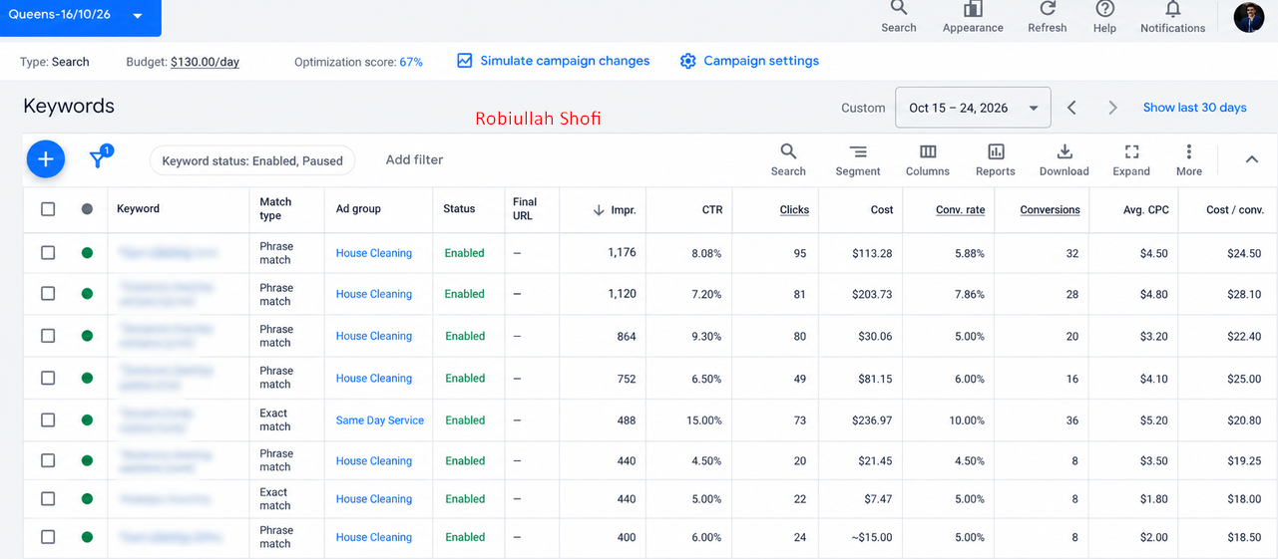
Task: Sort by the Conv. rate column header
Action: pos(960,209)
